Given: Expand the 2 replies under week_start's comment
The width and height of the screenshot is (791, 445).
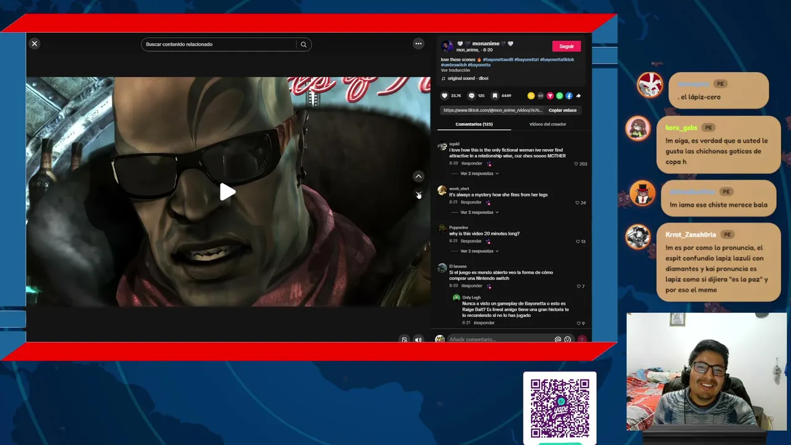Looking at the screenshot, I should coord(479,213).
